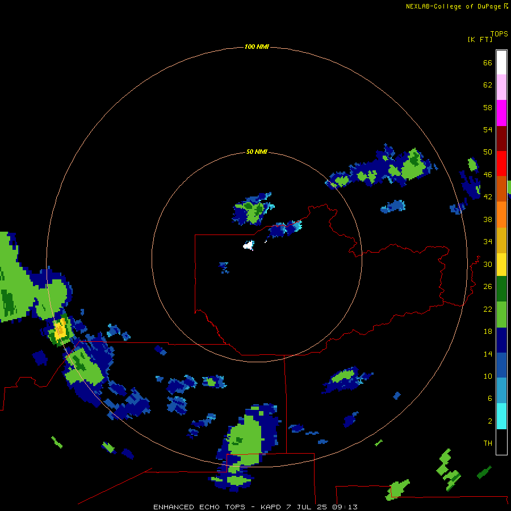Click the legend value 62
This screenshot has height=511, width=511.
click(488, 85)
